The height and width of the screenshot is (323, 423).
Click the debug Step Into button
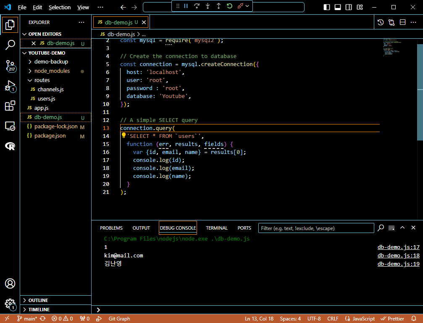click(208, 6)
